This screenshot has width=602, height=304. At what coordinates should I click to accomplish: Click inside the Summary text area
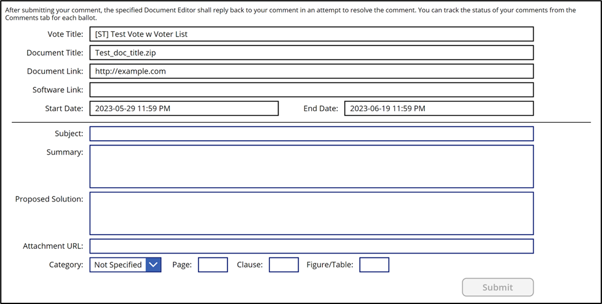point(311,166)
